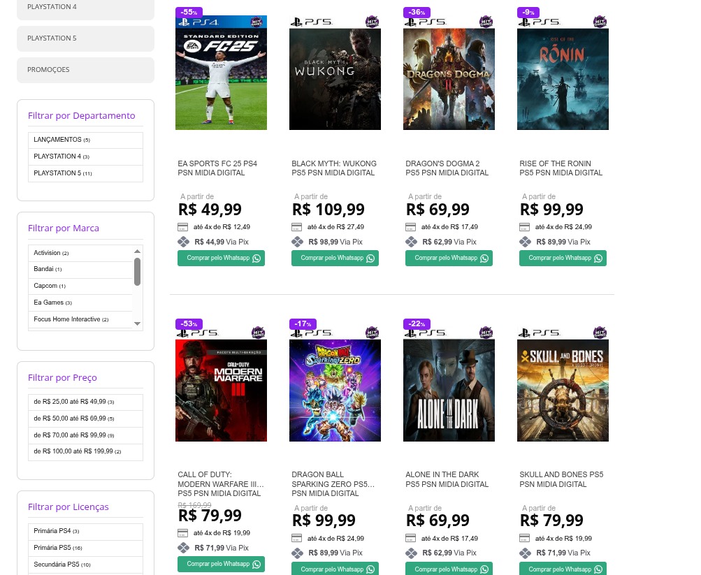The width and height of the screenshot is (701, 575).
Task: Click Pix icon under Black Myth Wukong price
Action: [x=297, y=242]
